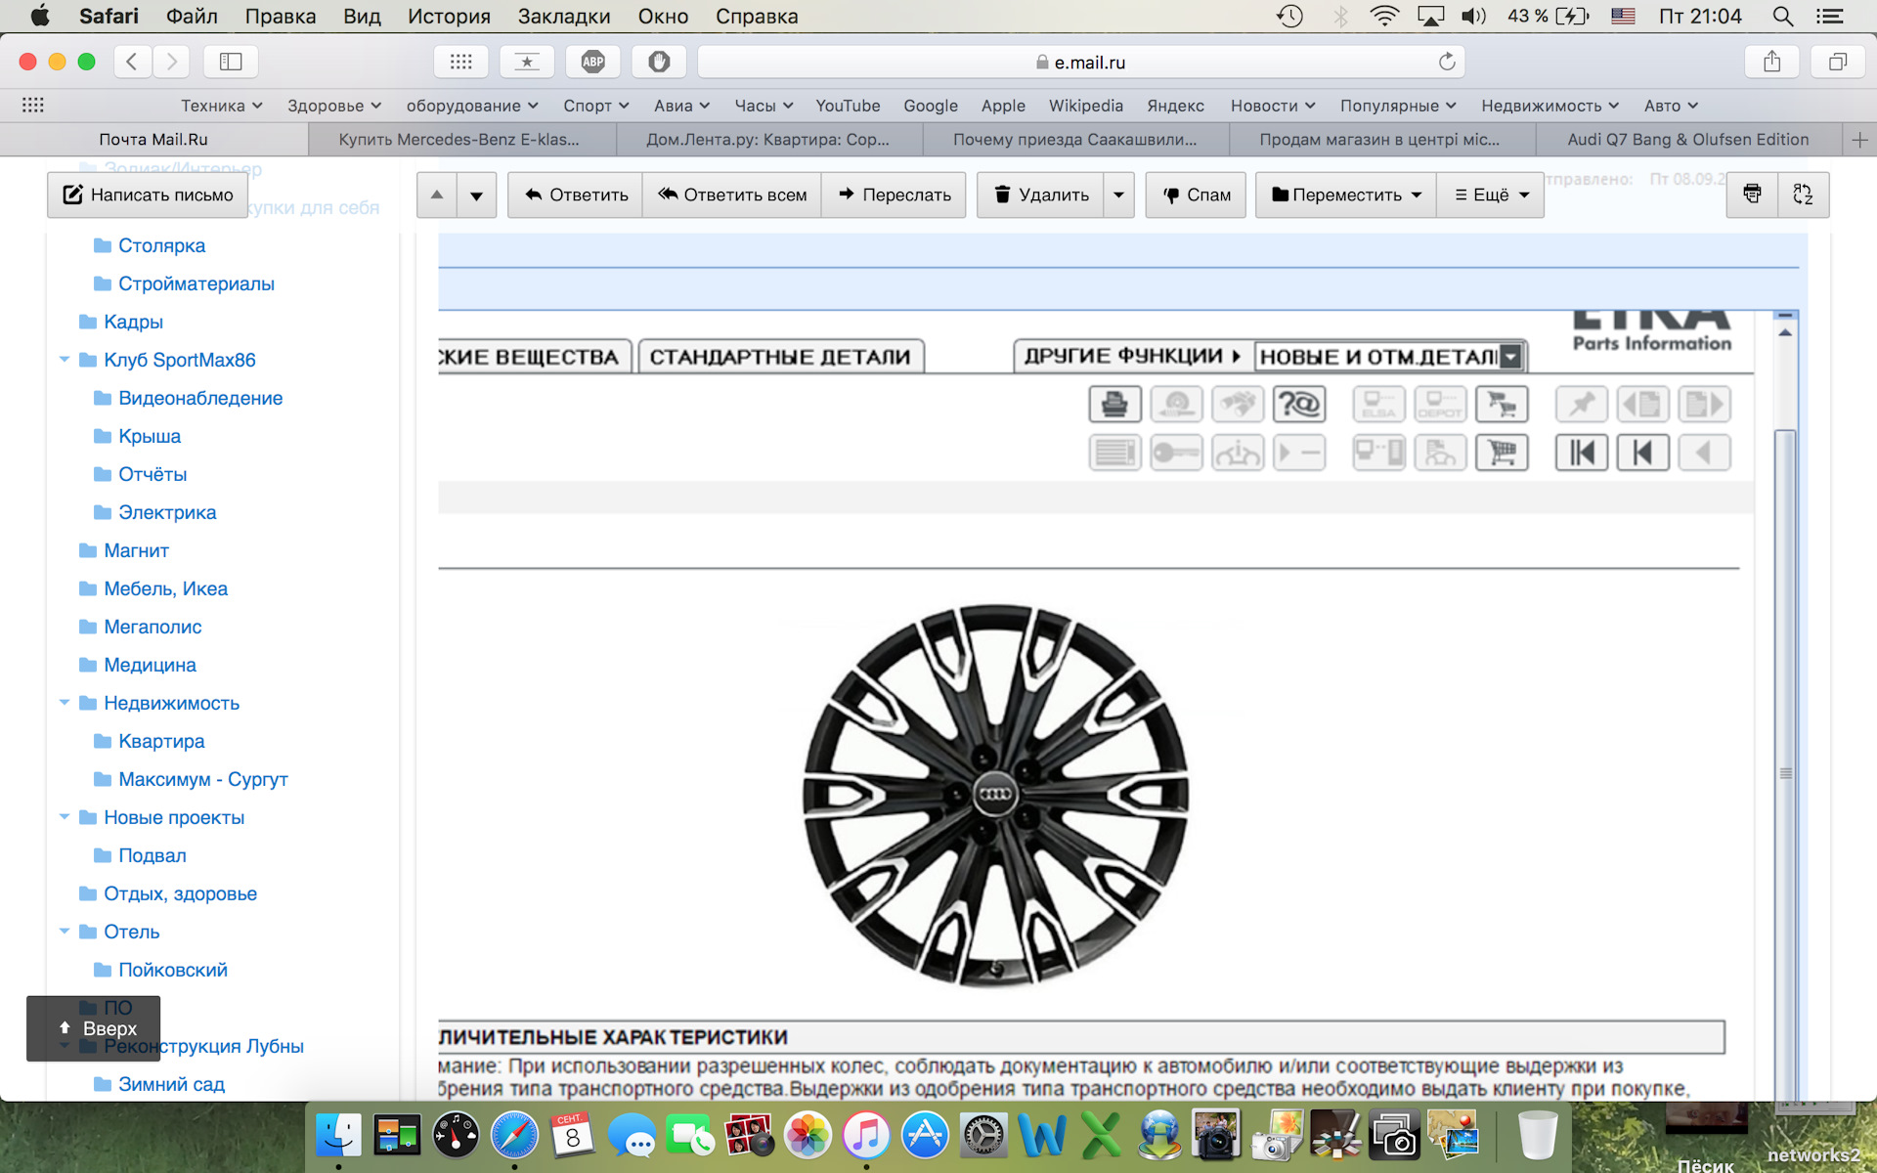This screenshot has width=1877, height=1173.
Task: Click the print icon in mail toolbar
Action: 1752,194
